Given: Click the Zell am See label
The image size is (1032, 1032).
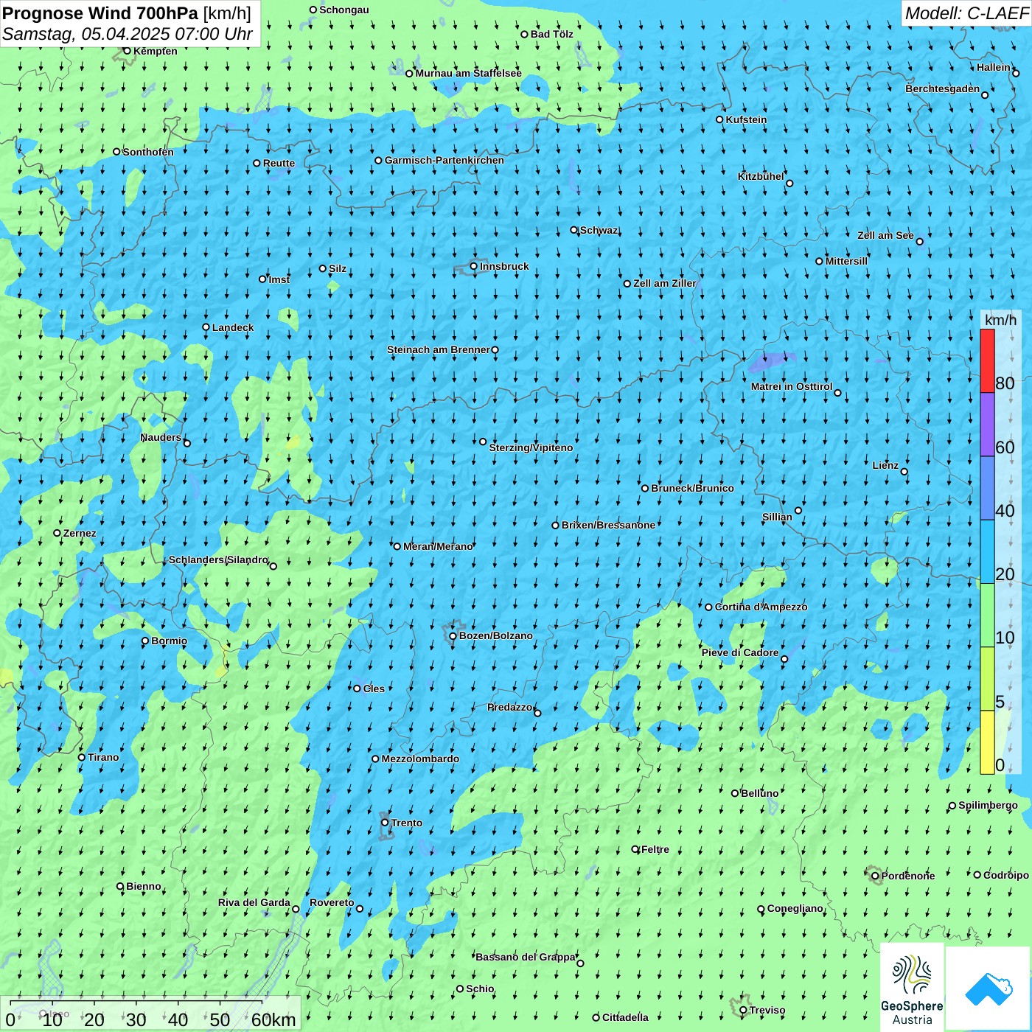Looking at the screenshot, I should (x=885, y=235).
